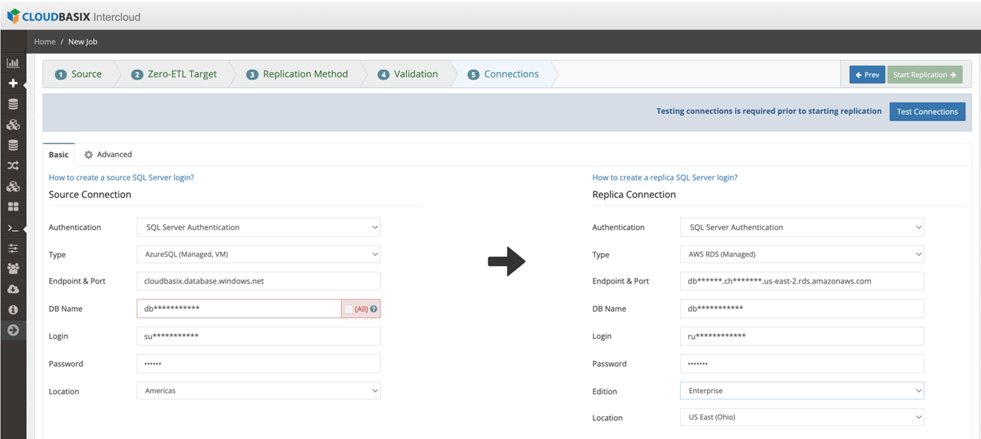
Task: Open Source Authentication dropdown
Action: 258,227
